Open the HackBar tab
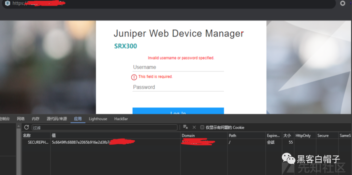Screen dimensions: 352x175 pos(121,119)
